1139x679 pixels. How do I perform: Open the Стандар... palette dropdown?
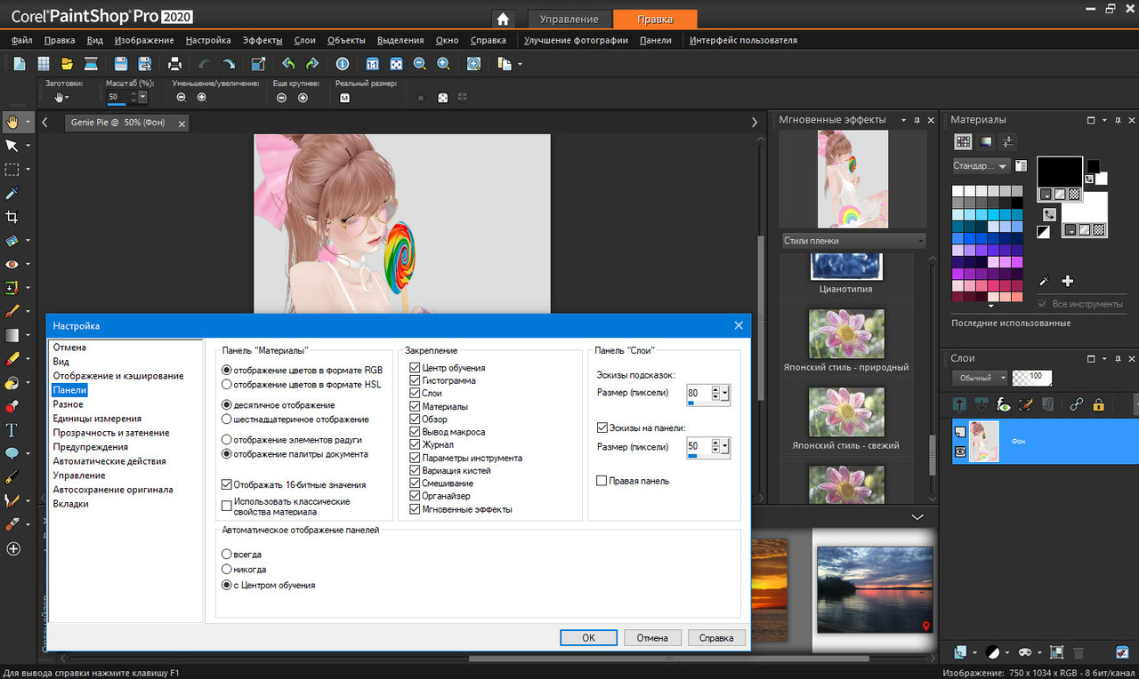coord(981,166)
